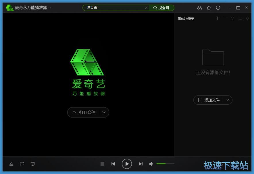254x174 pixels.
Task: Click the open/eject icon in bottom bar
Action: click(11, 164)
